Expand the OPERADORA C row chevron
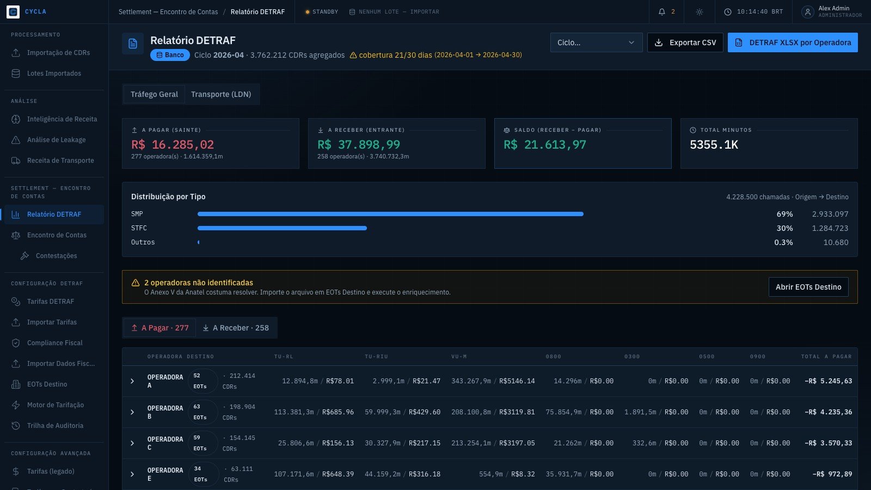 (132, 443)
